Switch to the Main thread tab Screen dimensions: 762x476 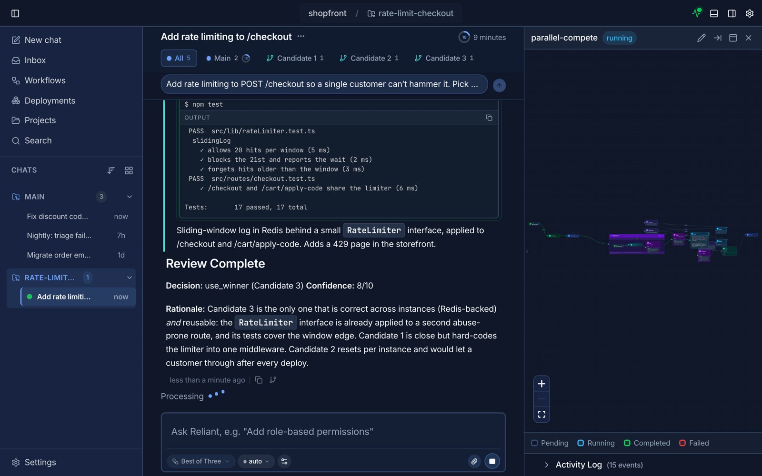[x=228, y=58]
